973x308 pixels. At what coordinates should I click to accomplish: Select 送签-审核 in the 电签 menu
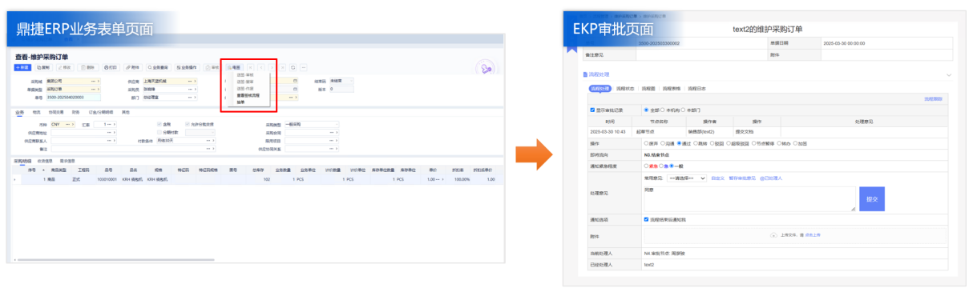[245, 74]
